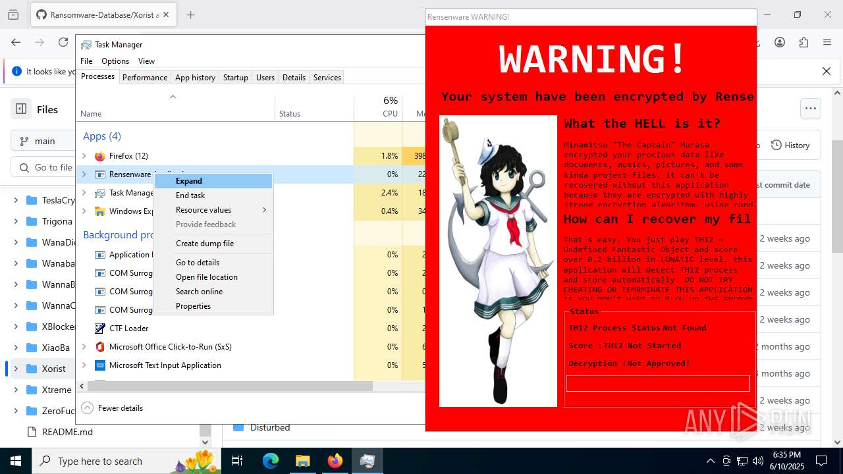Open Task Manager Options menu
The width and height of the screenshot is (843, 474).
(x=115, y=61)
